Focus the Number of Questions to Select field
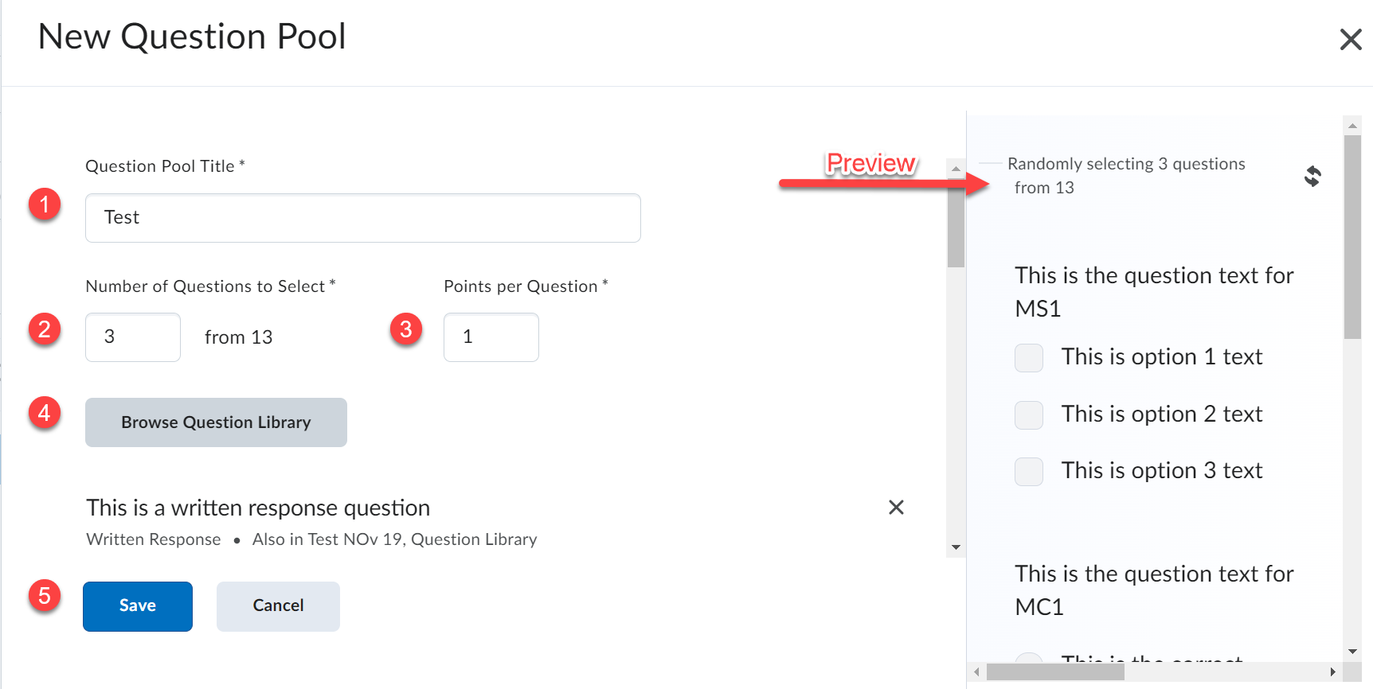1373x689 pixels. [x=133, y=337]
